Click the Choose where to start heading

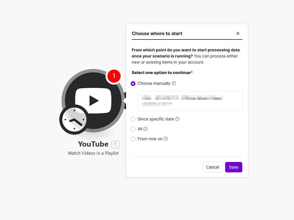(x=157, y=33)
